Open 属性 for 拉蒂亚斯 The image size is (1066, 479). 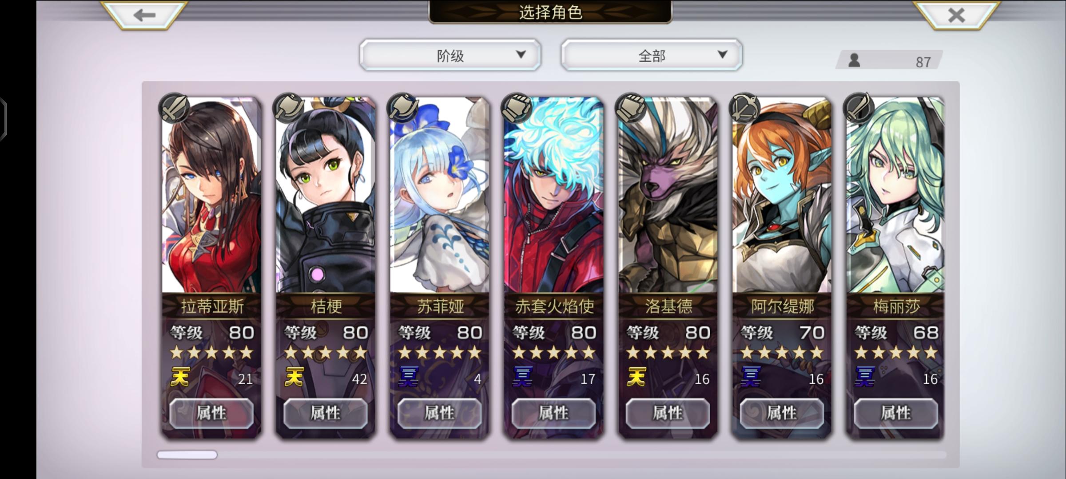(x=211, y=413)
